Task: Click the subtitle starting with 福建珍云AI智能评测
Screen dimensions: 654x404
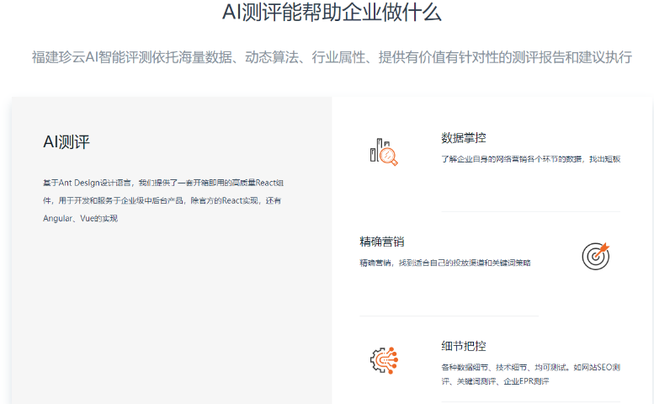Action: point(331,58)
